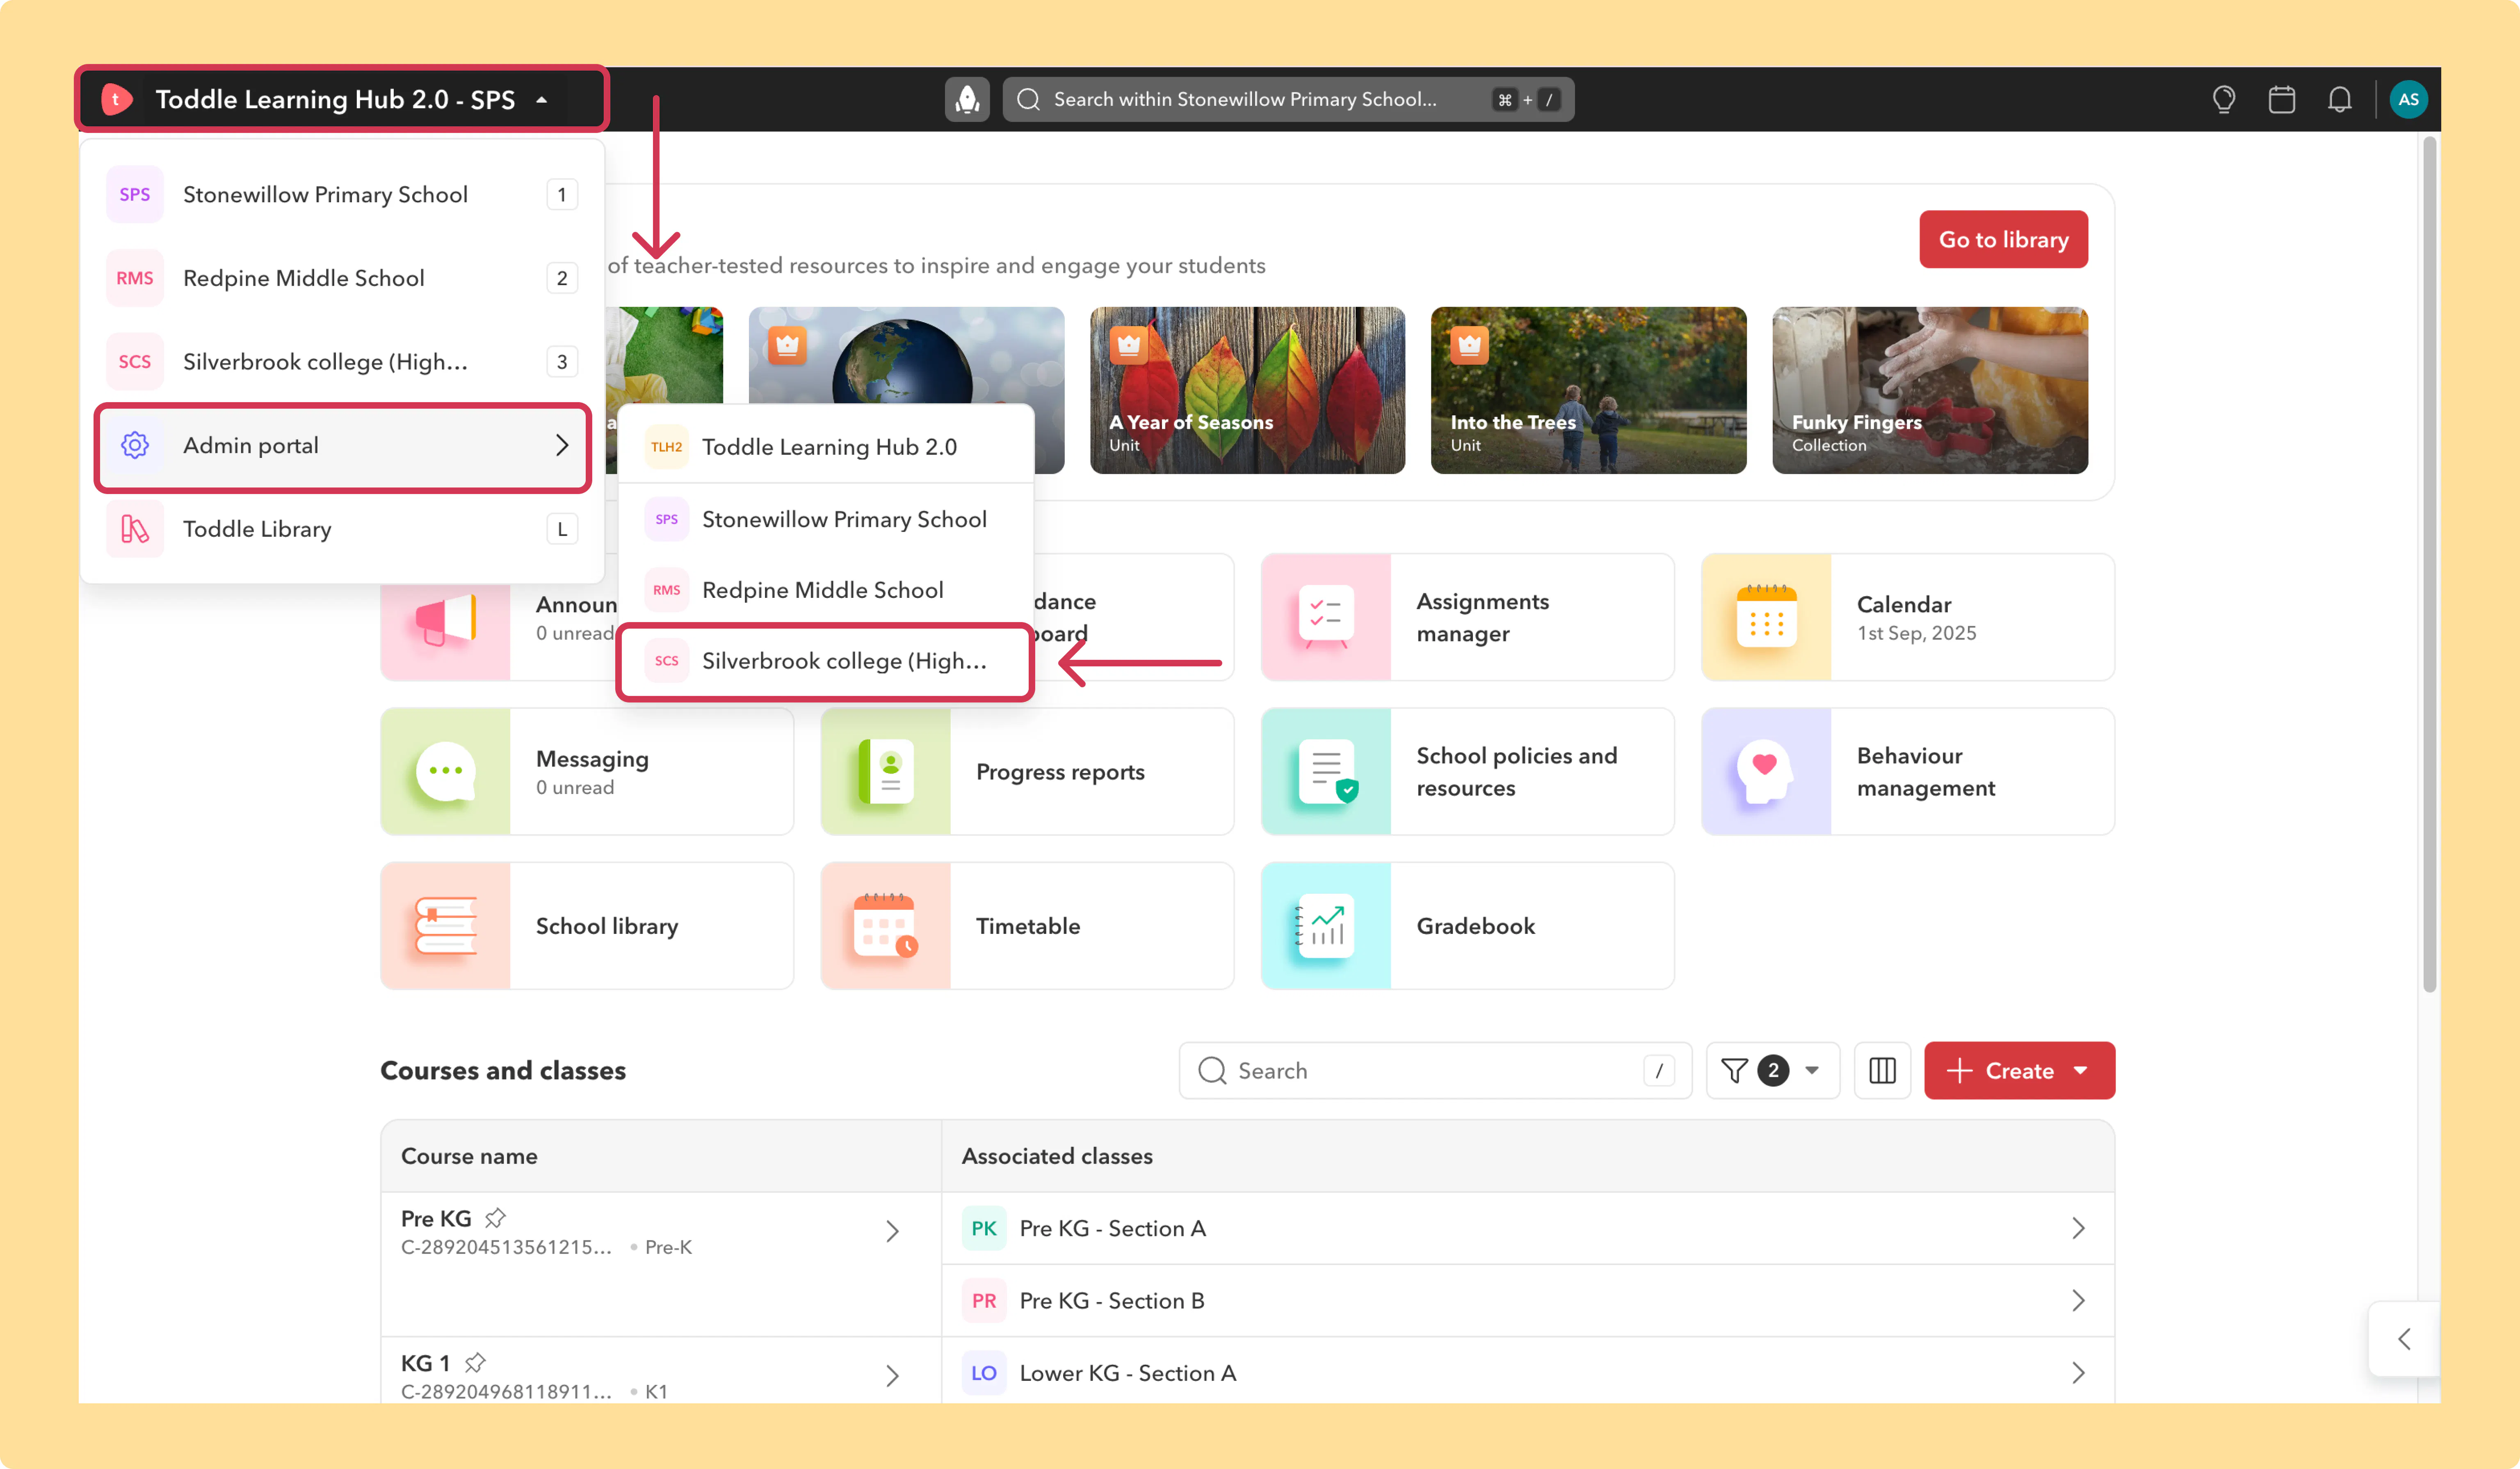
Task: Open Pre KG - Section B chevron
Action: [2078, 1300]
